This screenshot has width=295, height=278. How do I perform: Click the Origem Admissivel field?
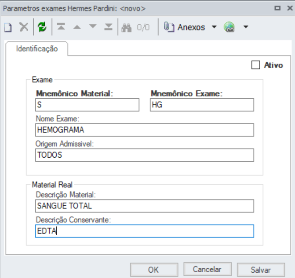(x=145, y=155)
